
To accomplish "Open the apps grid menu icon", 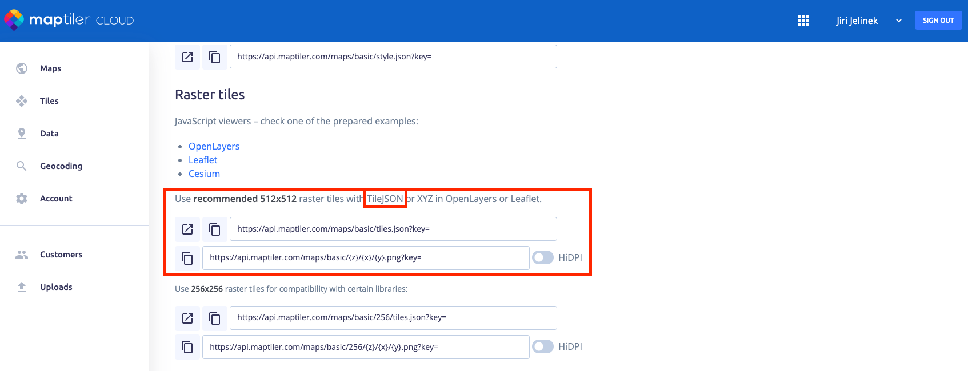I will pyautogui.click(x=803, y=21).
